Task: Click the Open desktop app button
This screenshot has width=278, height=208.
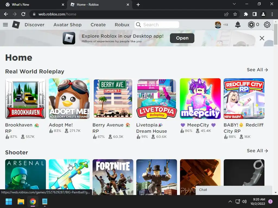Action: (182, 38)
